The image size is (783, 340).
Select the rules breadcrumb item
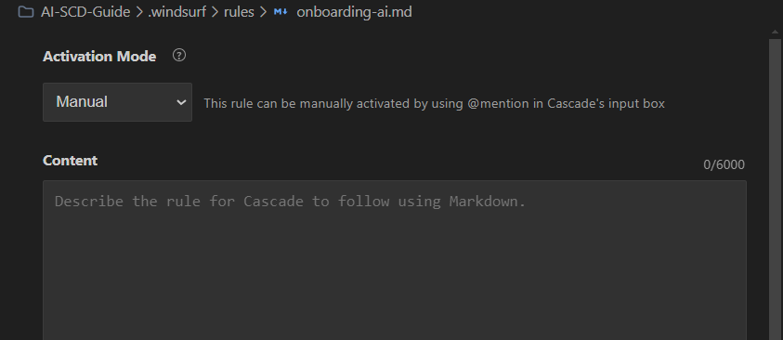[x=239, y=12]
